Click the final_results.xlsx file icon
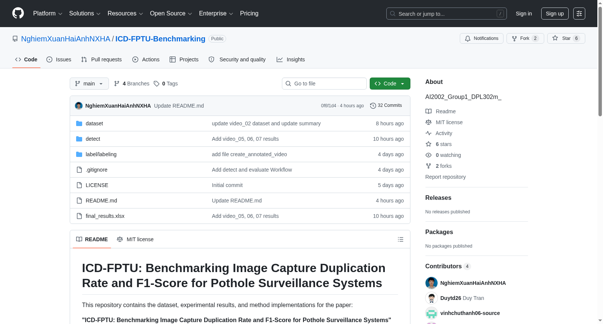This screenshot has width=603, height=324. pos(79,216)
